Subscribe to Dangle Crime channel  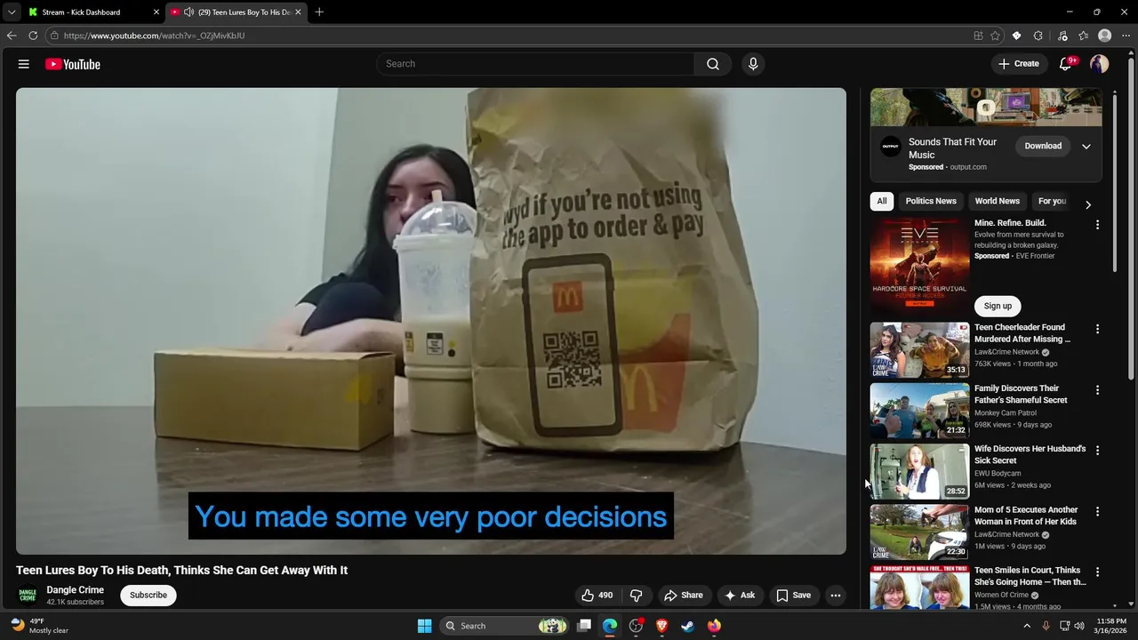(x=148, y=596)
